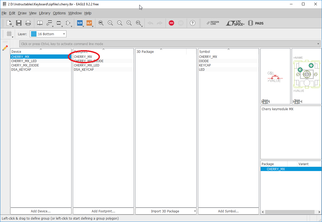Open the Help menu
The image size is (322, 222).
tap(88, 13)
